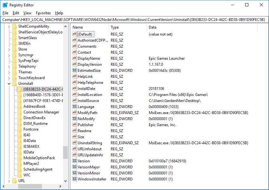
Task: Select the InstallLocation string value icon
Action: 75,94
